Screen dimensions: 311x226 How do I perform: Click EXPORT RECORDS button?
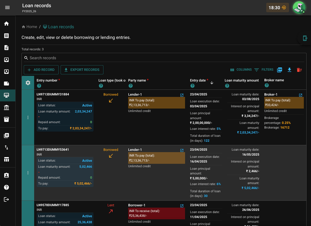pyautogui.click(x=82, y=70)
